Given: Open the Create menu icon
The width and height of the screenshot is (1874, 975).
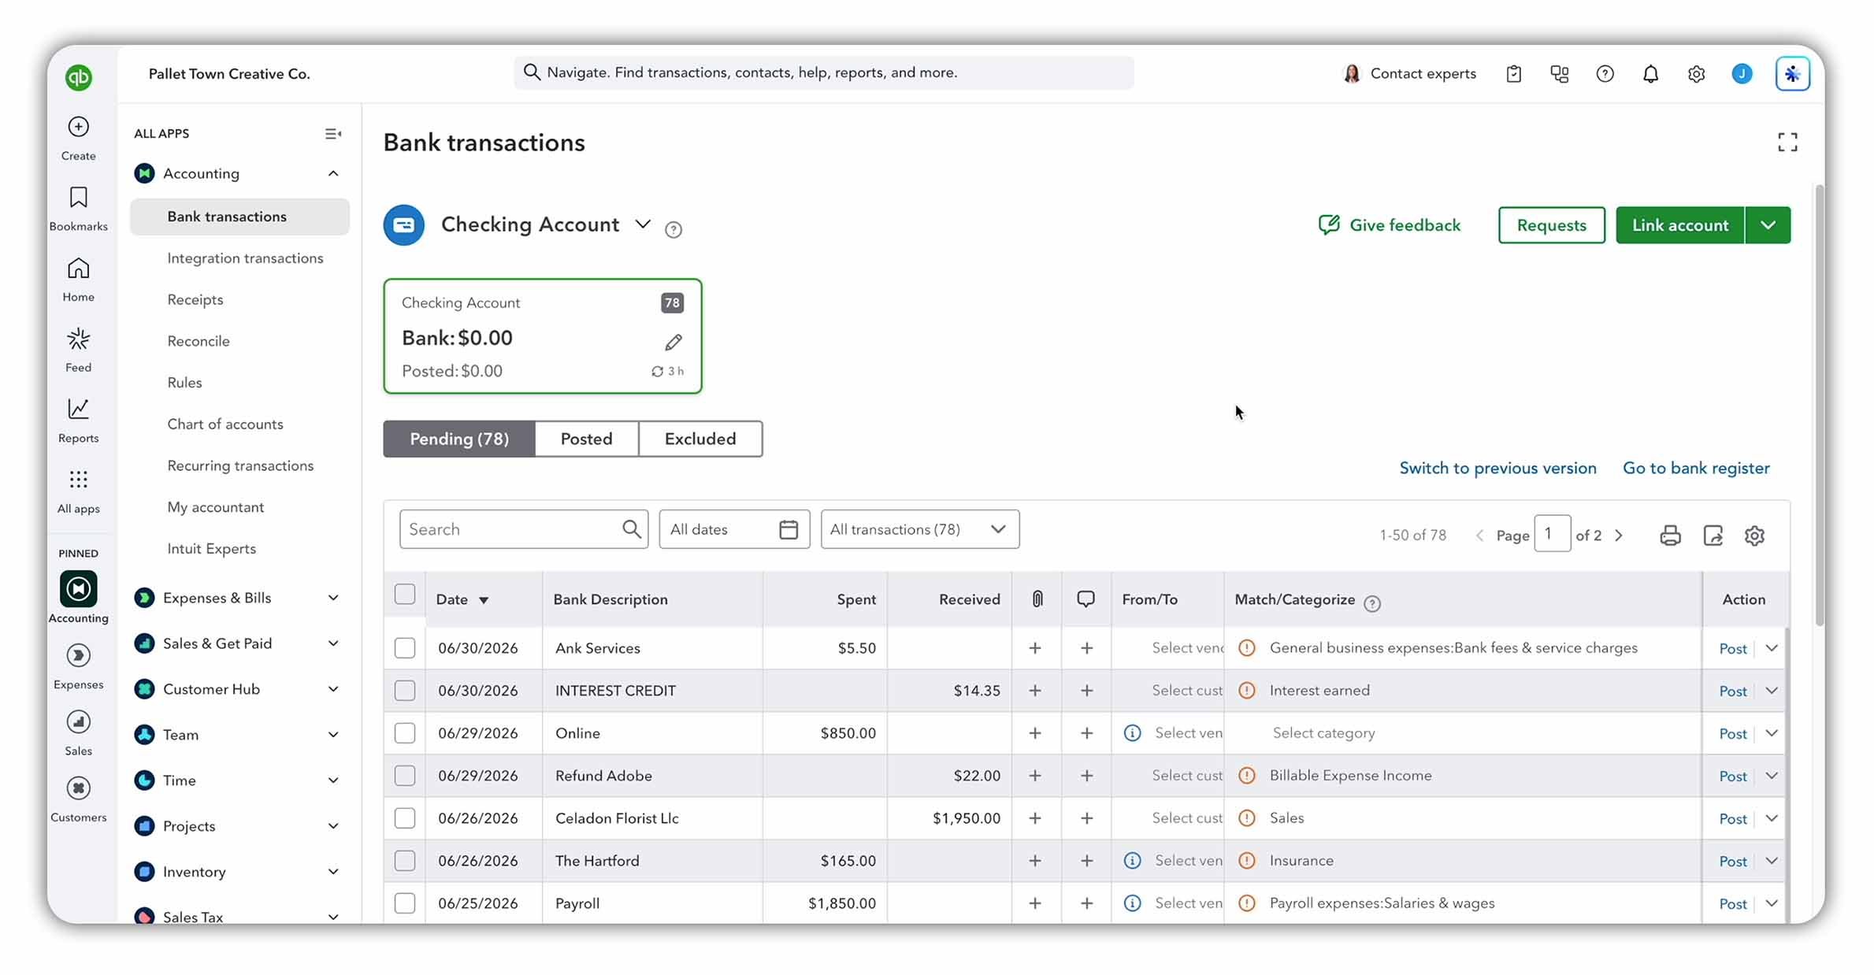Looking at the screenshot, I should (78, 127).
